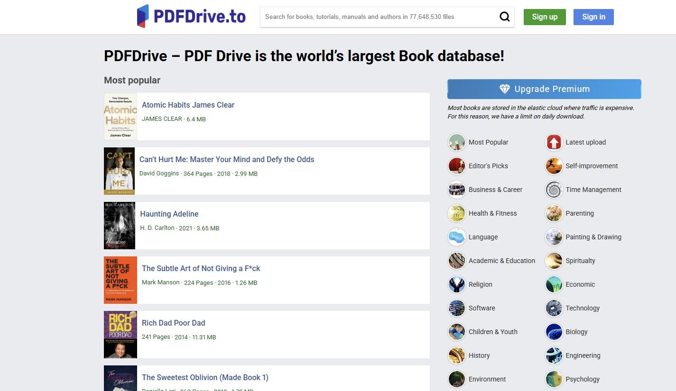Click the Environment category icon

coord(457,379)
